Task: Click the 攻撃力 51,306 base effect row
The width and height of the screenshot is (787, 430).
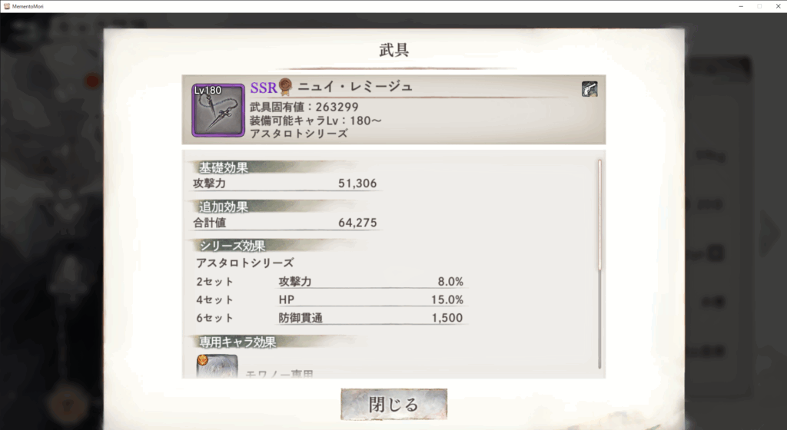Action: tap(285, 184)
